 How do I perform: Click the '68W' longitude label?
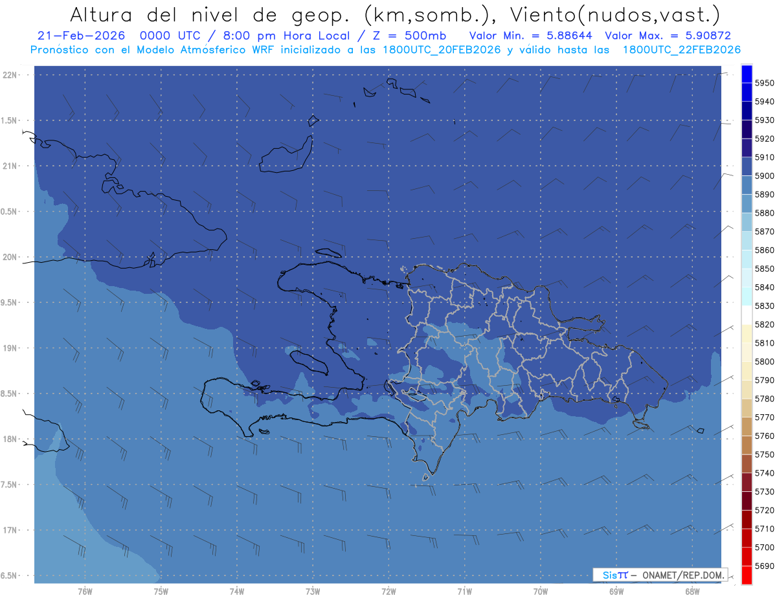[x=692, y=591]
